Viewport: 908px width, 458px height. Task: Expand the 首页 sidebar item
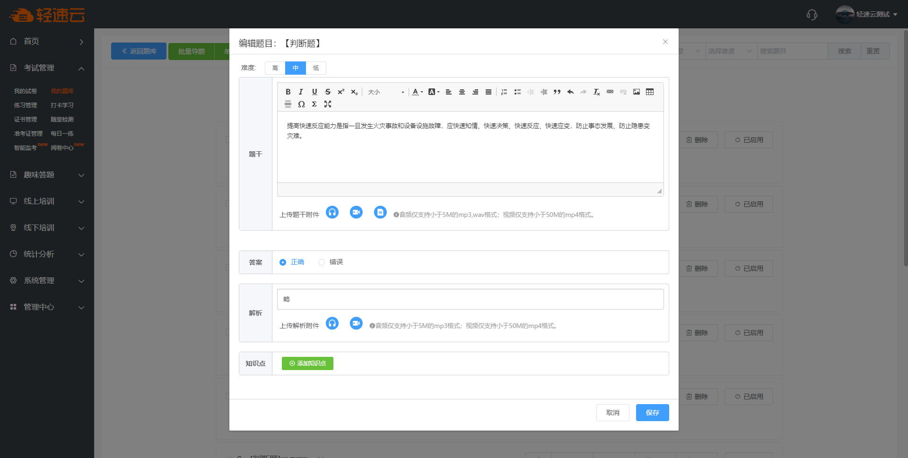click(47, 42)
